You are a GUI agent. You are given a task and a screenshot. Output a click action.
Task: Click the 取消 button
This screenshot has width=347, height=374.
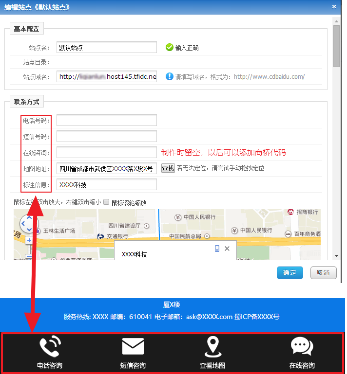coord(323,273)
